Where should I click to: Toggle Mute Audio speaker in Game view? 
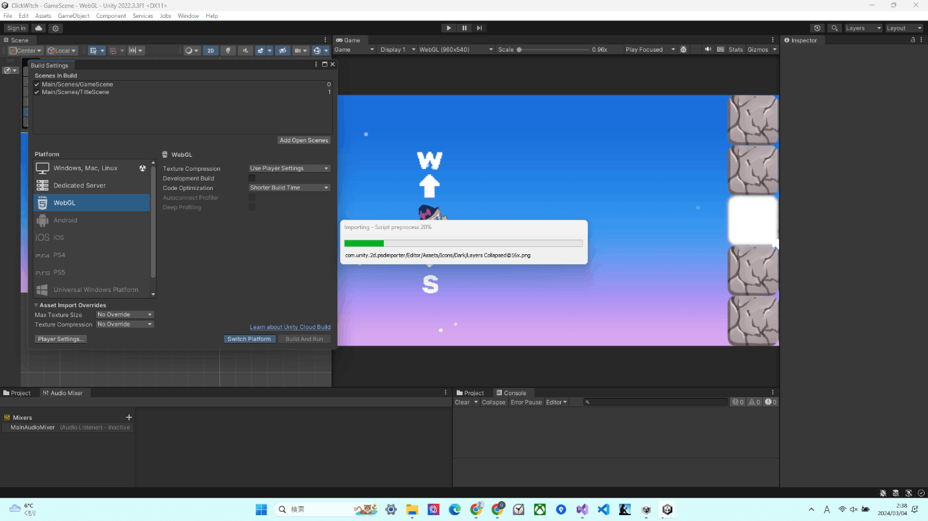coord(708,50)
